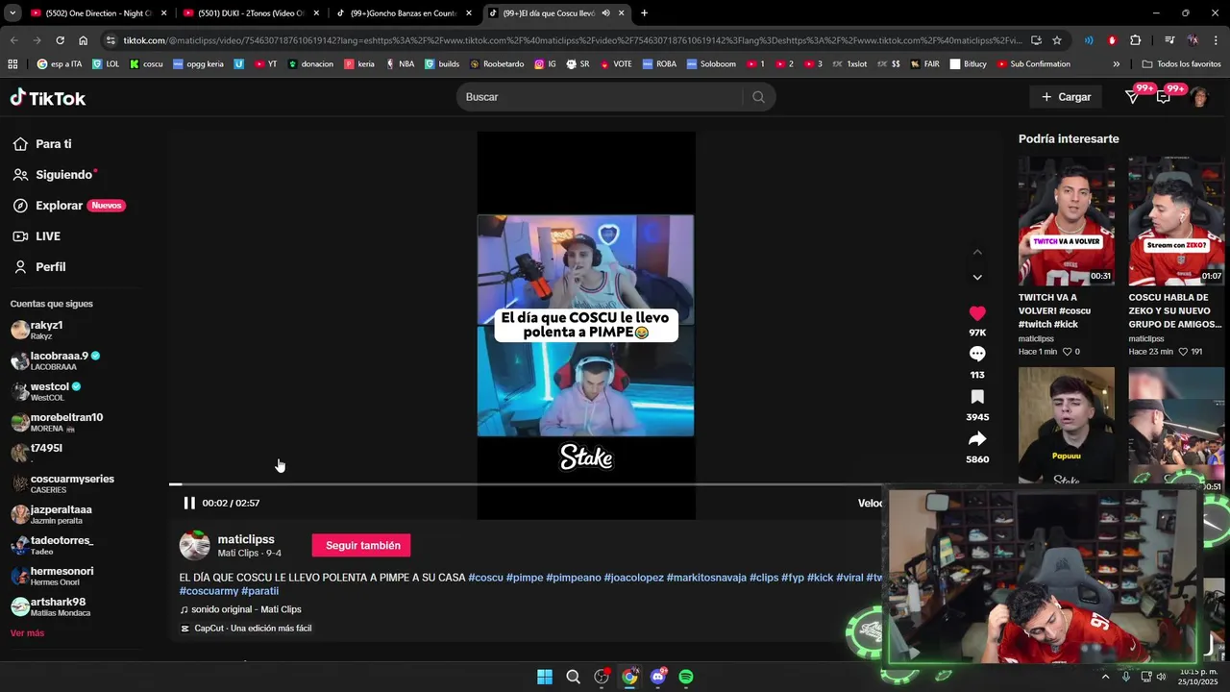The width and height of the screenshot is (1230, 692).
Task: Open CapCut - Una edición más fácil link
Action: coord(246,629)
